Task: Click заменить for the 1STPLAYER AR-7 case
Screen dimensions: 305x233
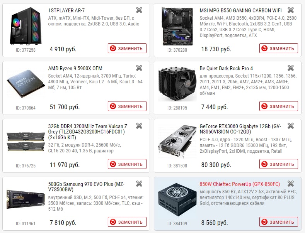Action: (127, 48)
